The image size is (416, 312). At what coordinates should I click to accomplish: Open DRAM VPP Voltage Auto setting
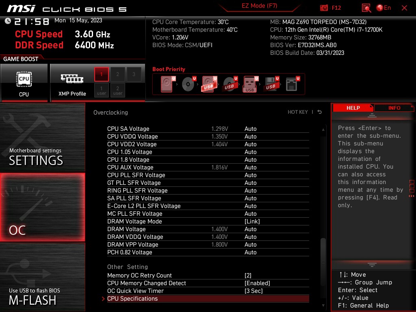(250, 244)
